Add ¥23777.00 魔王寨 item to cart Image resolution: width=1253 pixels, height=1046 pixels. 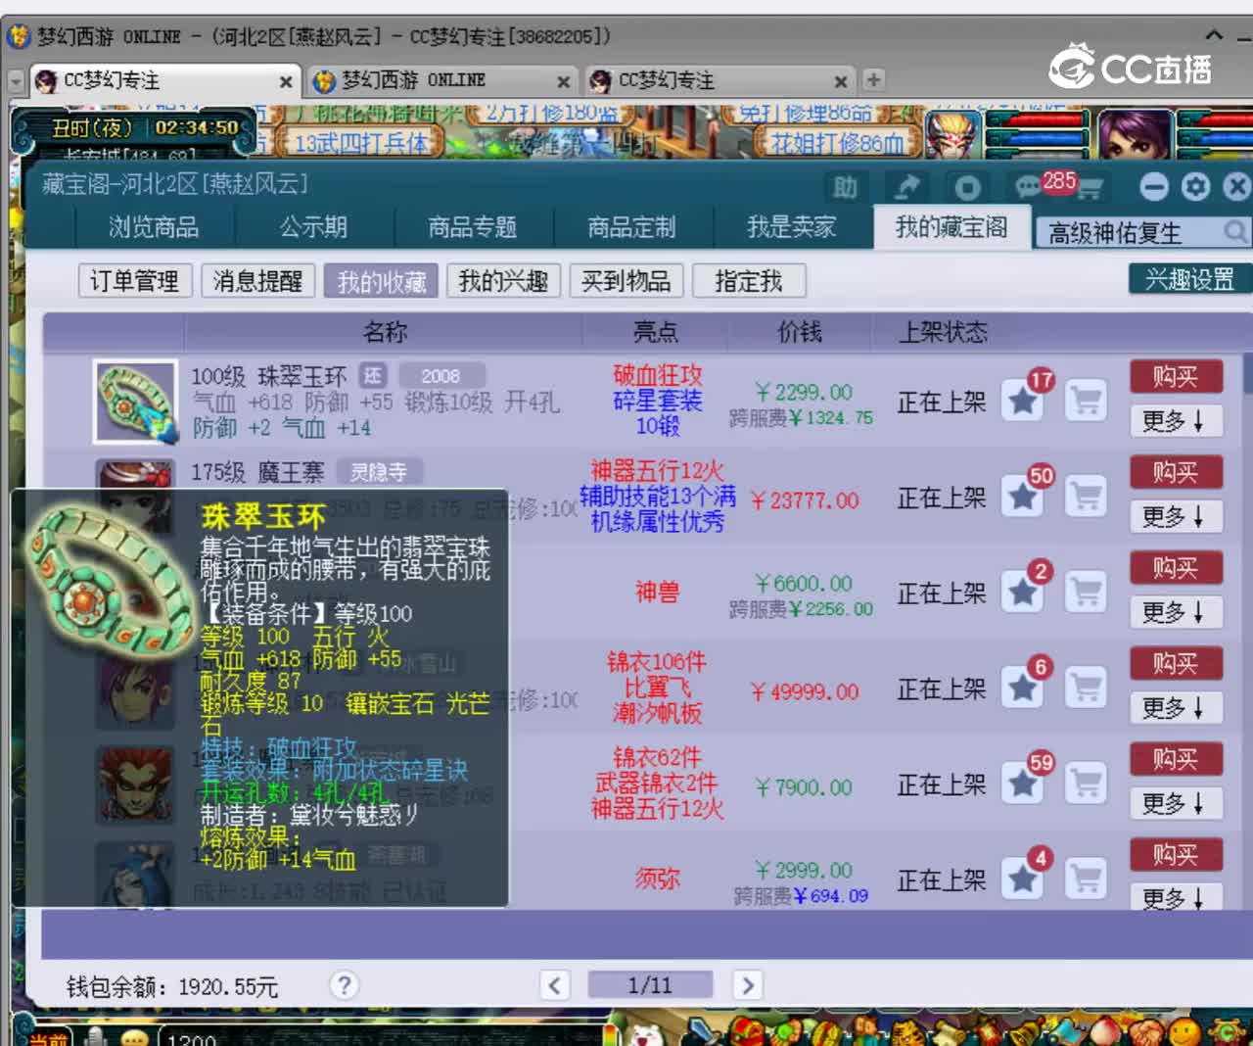[1085, 497]
